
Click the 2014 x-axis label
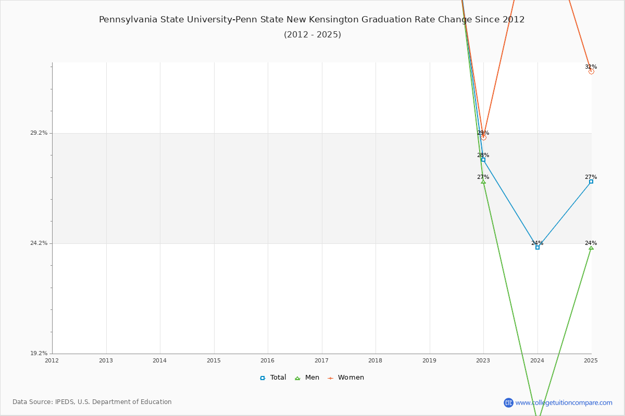click(160, 360)
